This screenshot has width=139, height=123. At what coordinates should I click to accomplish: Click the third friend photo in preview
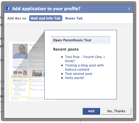tap(25, 72)
